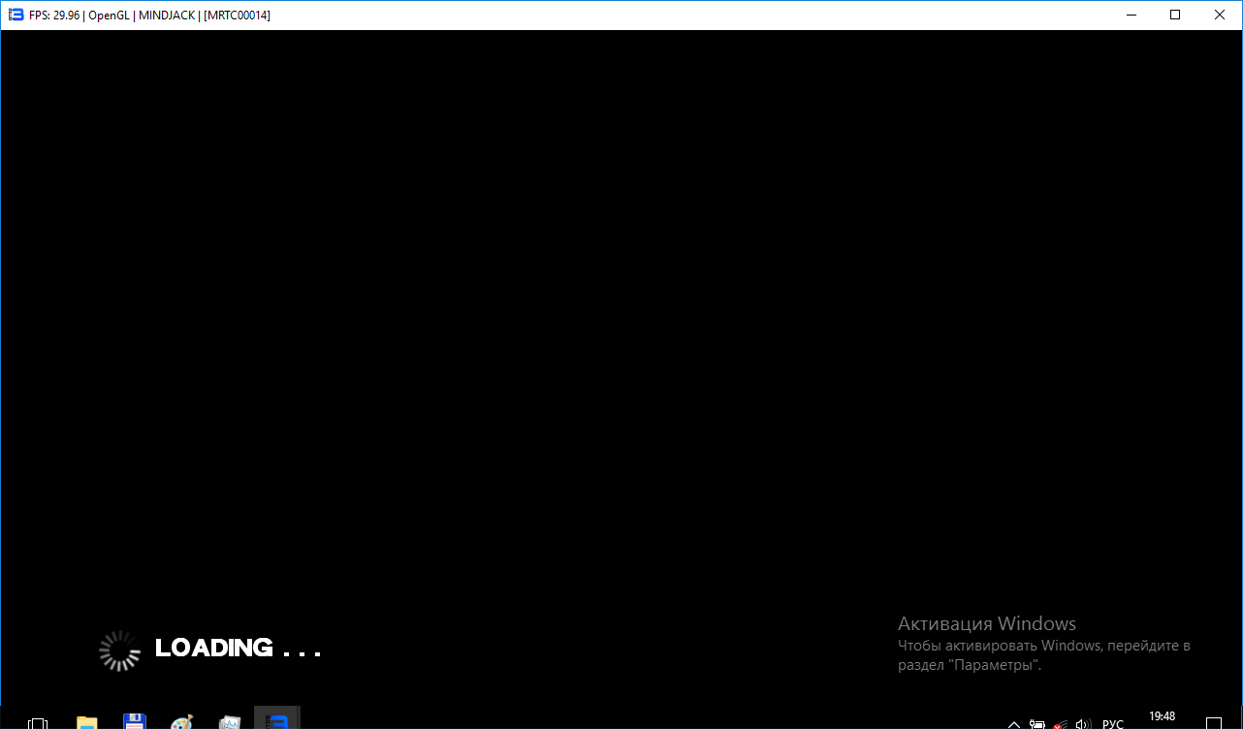Click the battery power tray icon
This screenshot has height=729, width=1243.
[x=1037, y=724]
